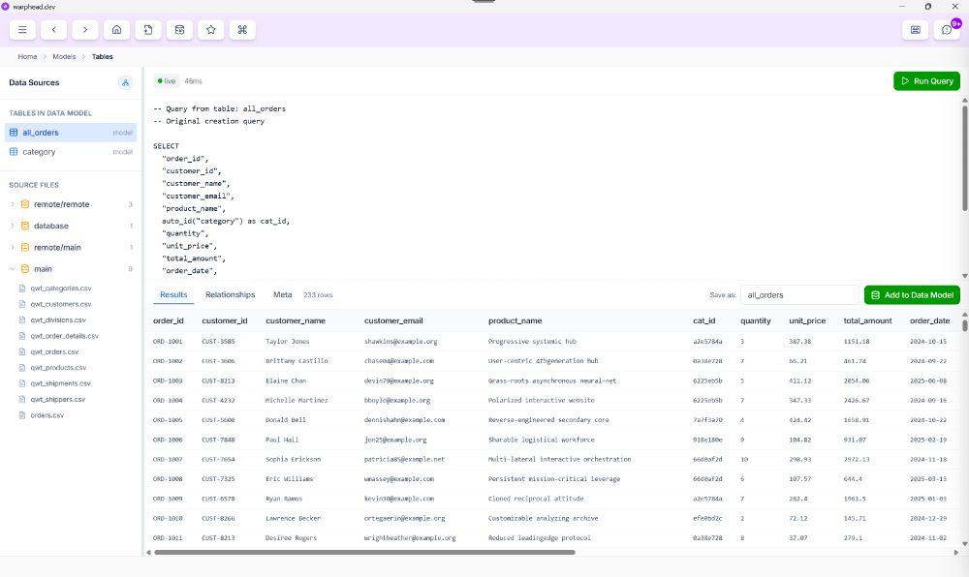
Task: Click the database icon next to remote/remote
Action: pyautogui.click(x=25, y=204)
